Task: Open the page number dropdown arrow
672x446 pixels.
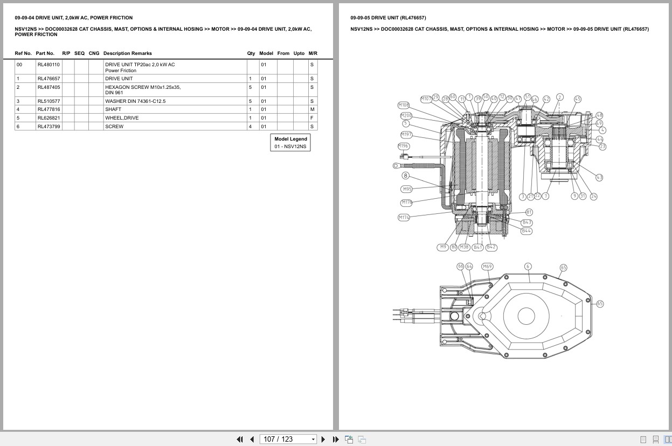Action: click(313, 440)
